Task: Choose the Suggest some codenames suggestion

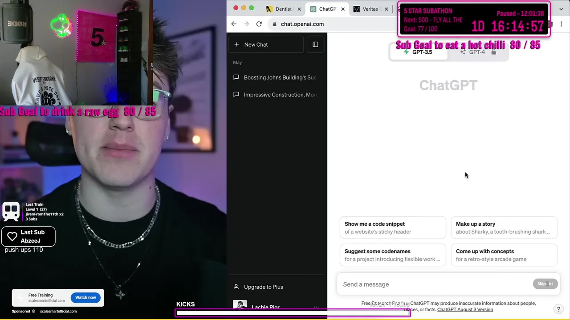Action: coord(392,255)
